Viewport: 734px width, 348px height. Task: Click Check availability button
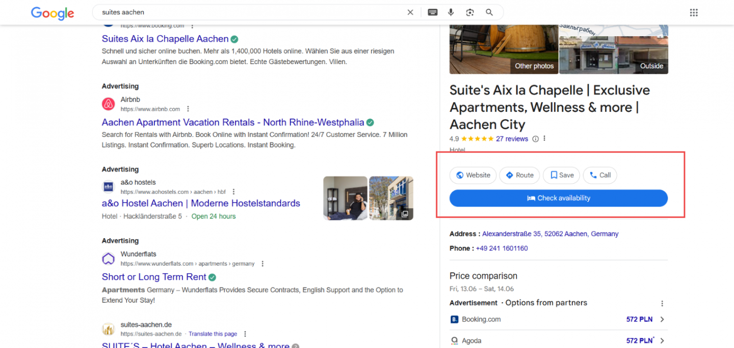click(x=559, y=198)
